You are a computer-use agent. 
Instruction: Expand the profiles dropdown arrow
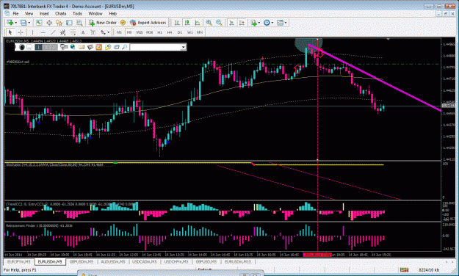(x=29, y=23)
